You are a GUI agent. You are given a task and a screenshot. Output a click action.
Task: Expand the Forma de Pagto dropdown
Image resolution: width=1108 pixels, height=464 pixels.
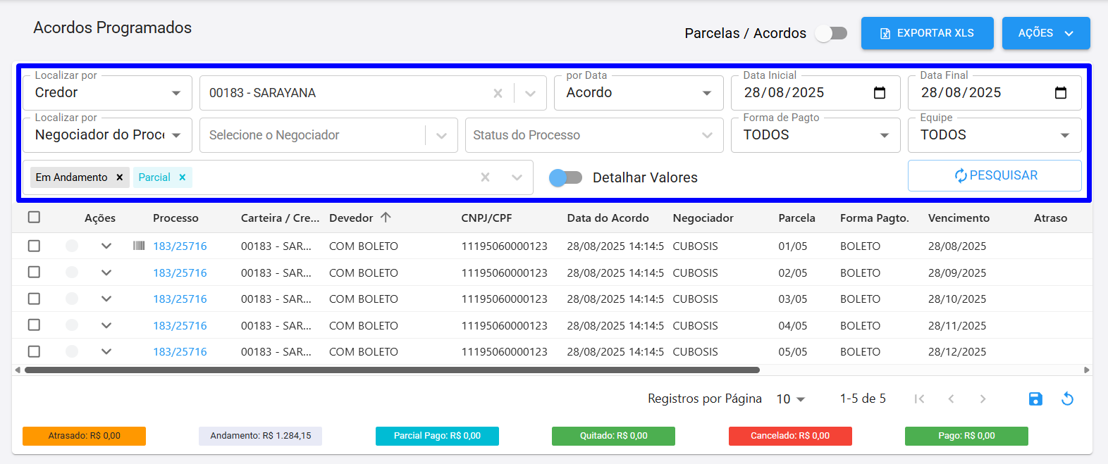pos(816,135)
